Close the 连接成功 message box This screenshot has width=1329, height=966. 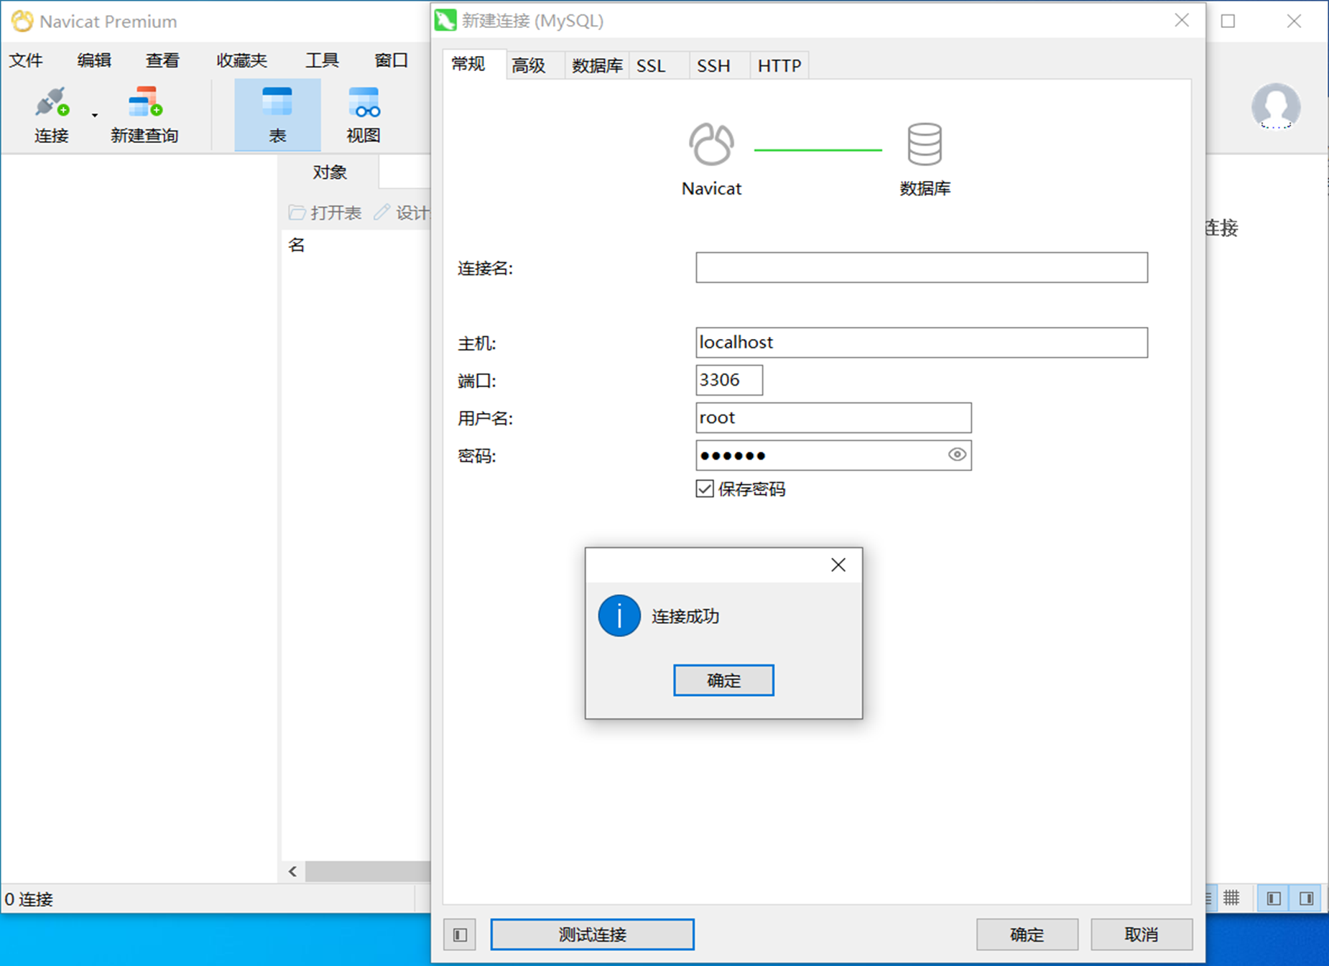point(838,565)
